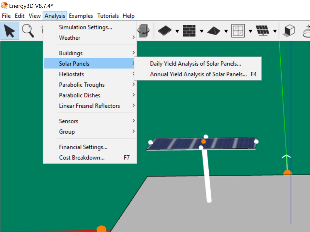Open Simulation Settings from the Analysis menu
Screen dimensions: 310x232
(x=85, y=27)
